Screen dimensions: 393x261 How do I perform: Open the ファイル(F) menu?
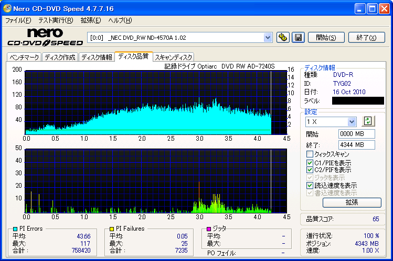18,20
